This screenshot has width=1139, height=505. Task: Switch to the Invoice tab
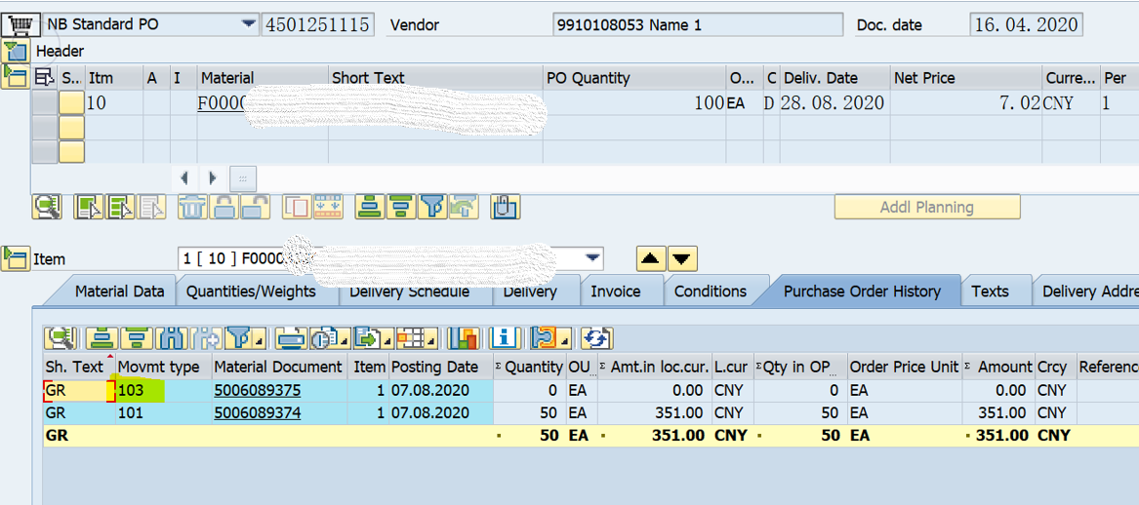615,291
